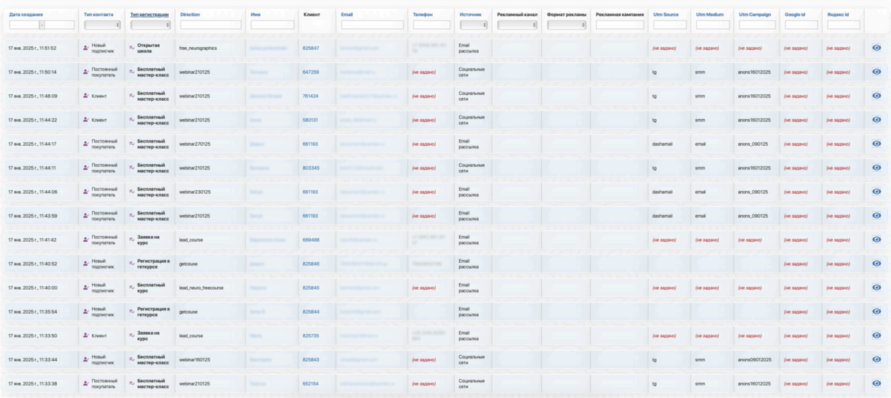This screenshot has width=891, height=398.
Task: Open the Формат рекламы filter dropdown
Action: pos(566,25)
